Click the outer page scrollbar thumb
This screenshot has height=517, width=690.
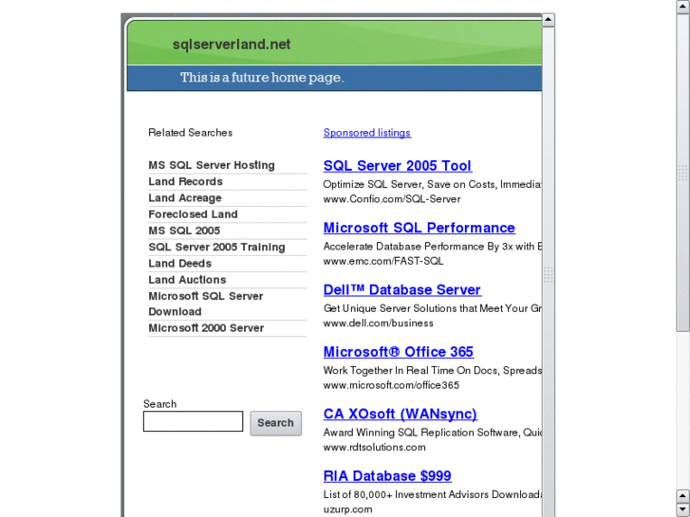point(683,173)
